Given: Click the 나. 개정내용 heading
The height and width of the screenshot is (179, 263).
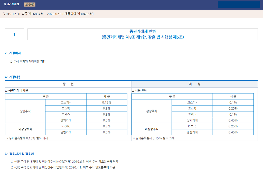Looking at the screenshot, I should click(x=13, y=77).
